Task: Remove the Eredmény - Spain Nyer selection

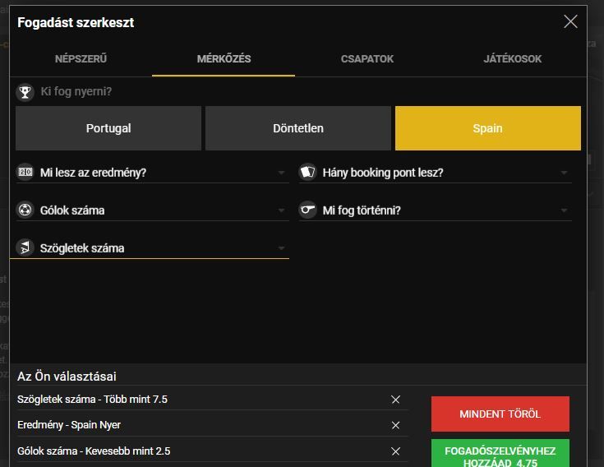Action: coord(395,425)
